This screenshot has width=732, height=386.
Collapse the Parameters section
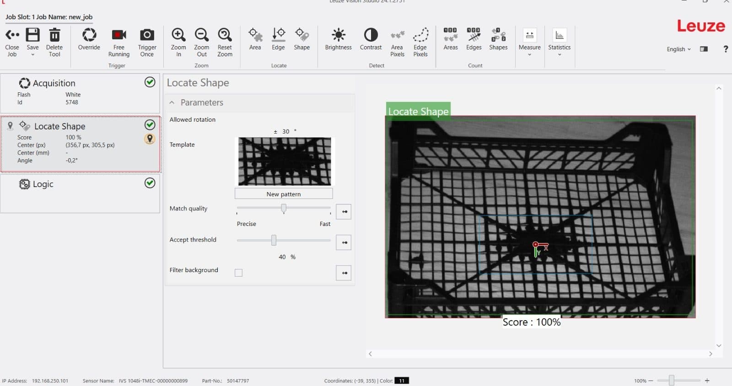pos(172,103)
